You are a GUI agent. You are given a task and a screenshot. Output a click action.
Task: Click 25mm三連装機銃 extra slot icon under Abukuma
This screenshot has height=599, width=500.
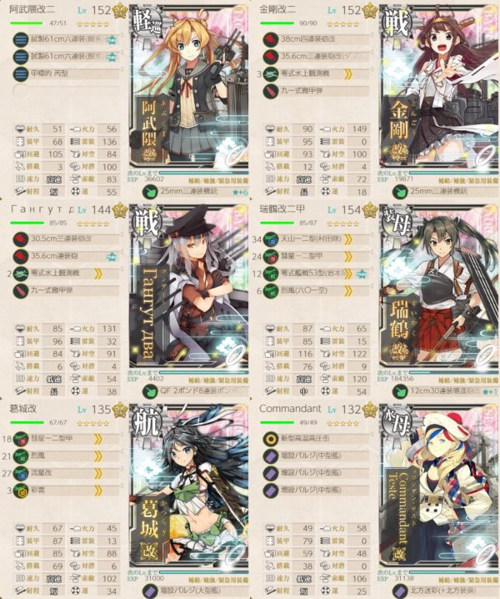pos(150,191)
